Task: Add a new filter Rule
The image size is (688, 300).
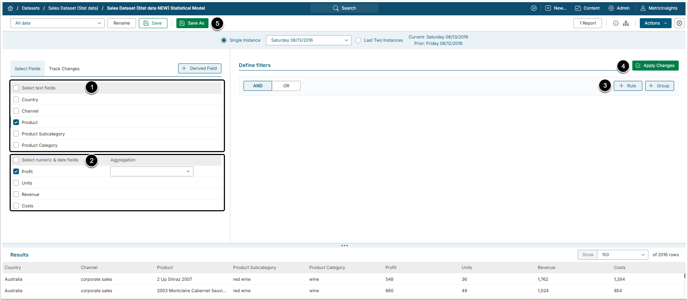Action: 628,86
